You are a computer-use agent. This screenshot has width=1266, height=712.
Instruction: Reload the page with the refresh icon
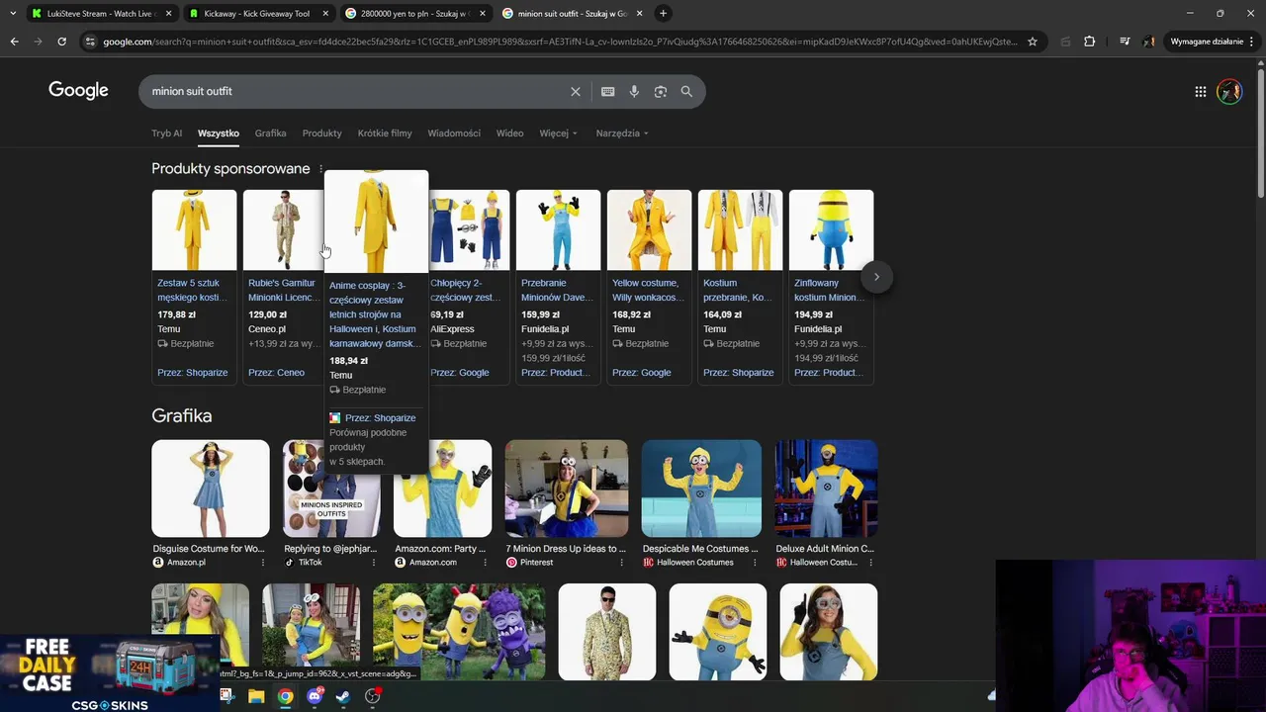pyautogui.click(x=61, y=42)
